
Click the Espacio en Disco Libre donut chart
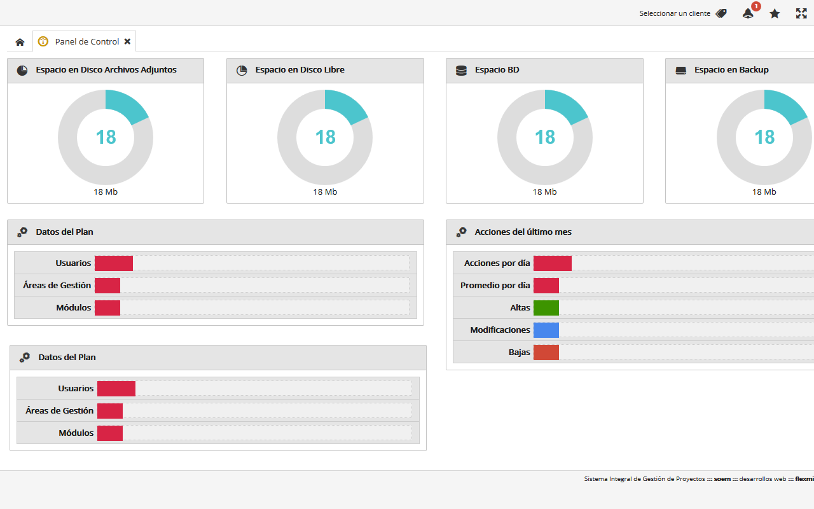(325, 137)
